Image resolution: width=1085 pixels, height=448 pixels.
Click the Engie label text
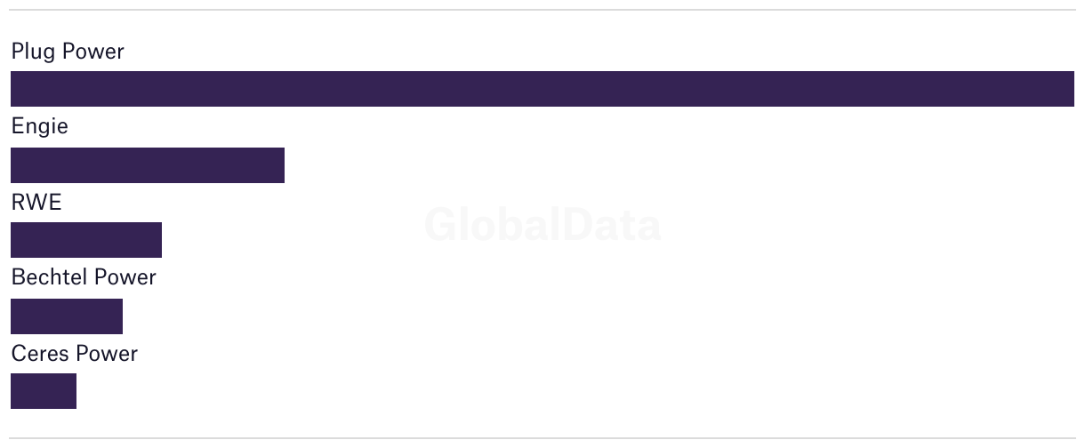pos(40,127)
